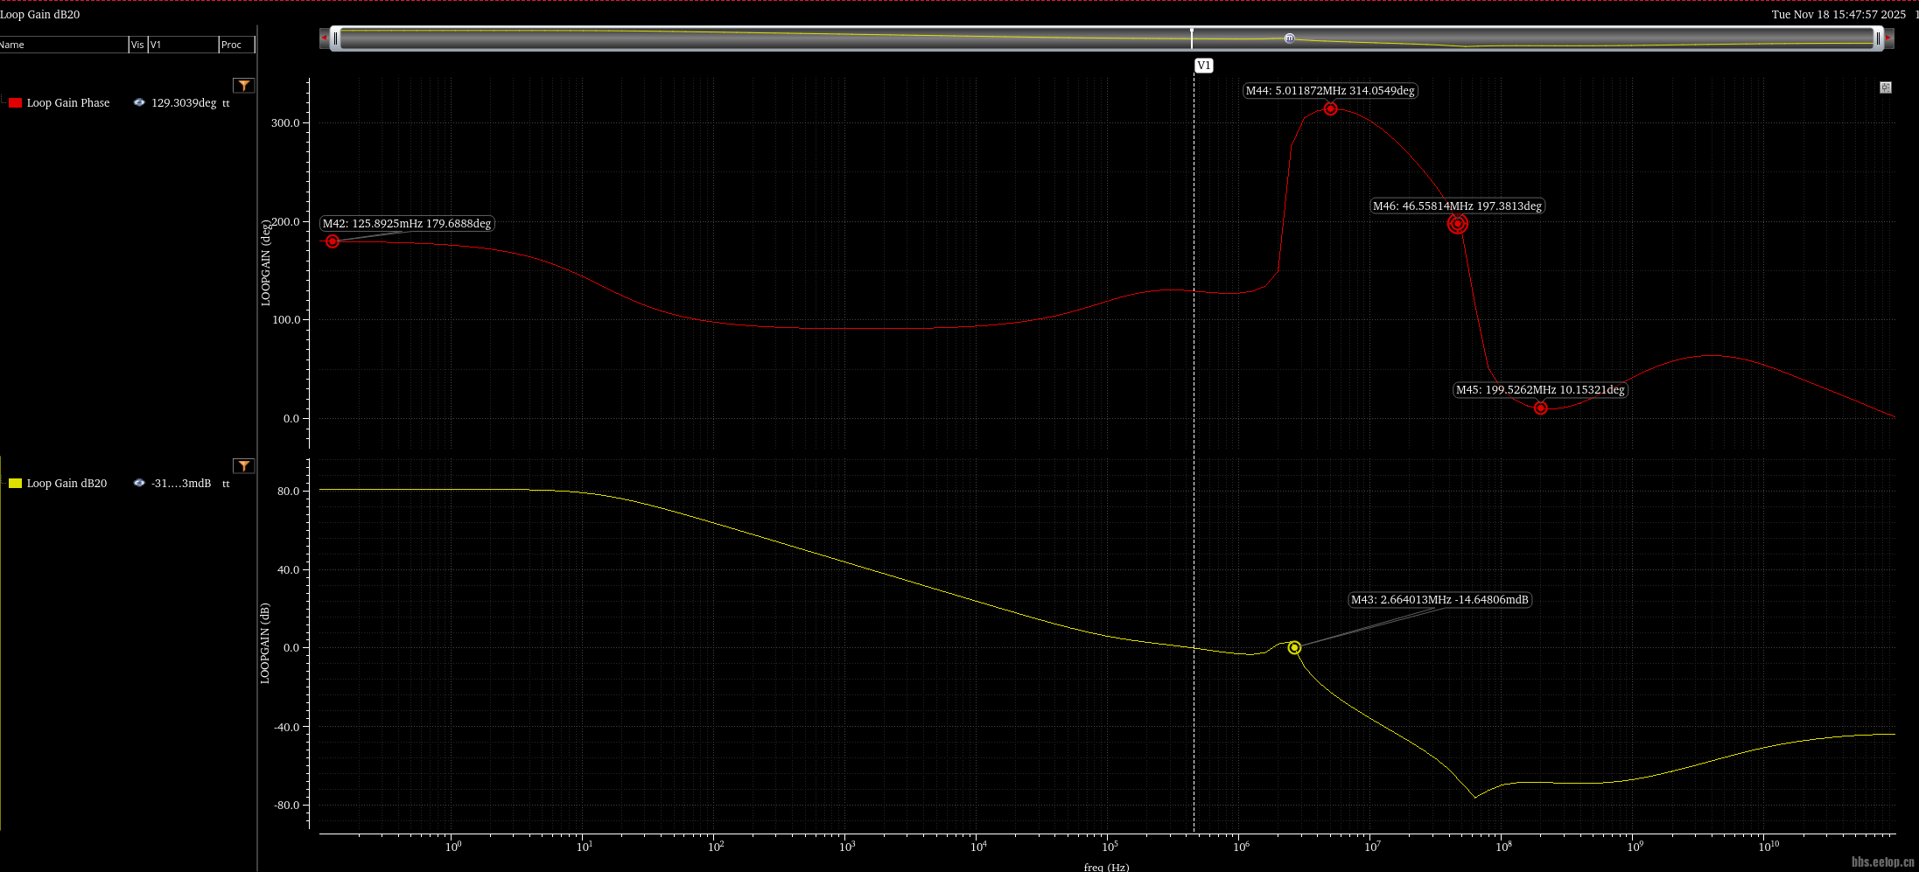This screenshot has width=1919, height=872.
Task: Click the red color swatch for Loop Gain Phase
Action: (15, 103)
